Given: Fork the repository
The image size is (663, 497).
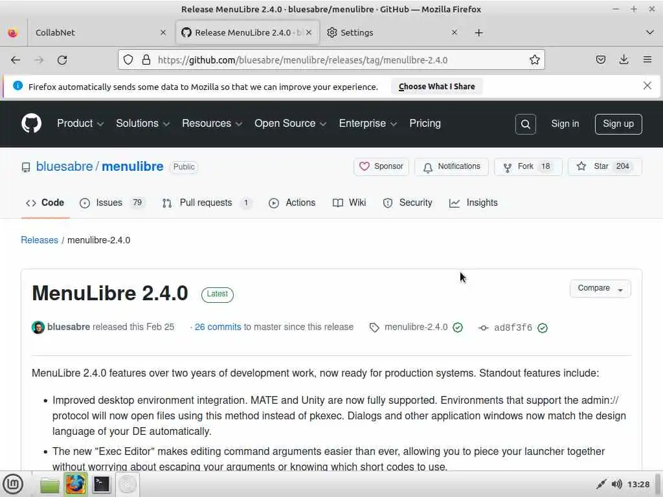Looking at the screenshot, I should tap(528, 166).
